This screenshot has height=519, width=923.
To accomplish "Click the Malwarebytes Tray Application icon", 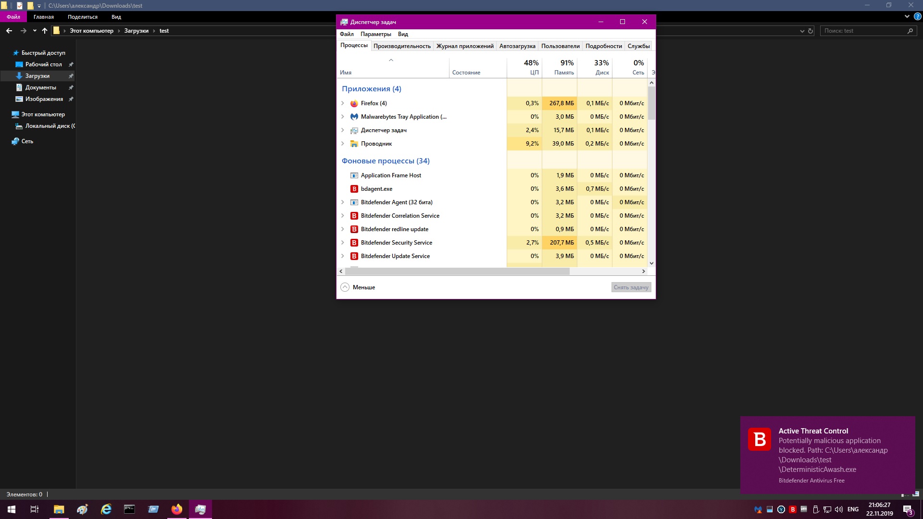I will click(x=354, y=117).
